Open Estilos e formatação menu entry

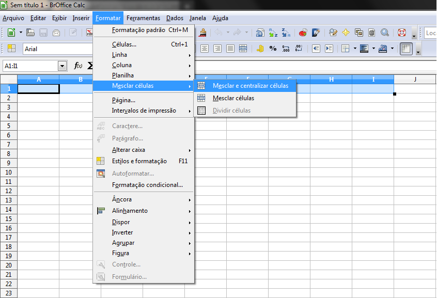click(144, 161)
